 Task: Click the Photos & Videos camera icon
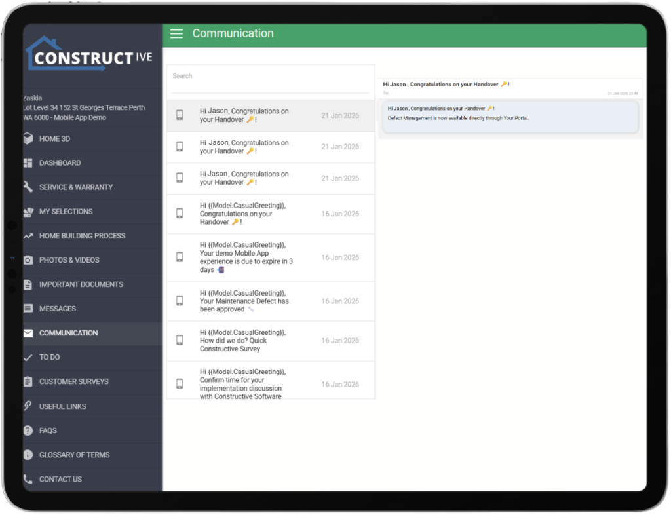(x=28, y=260)
